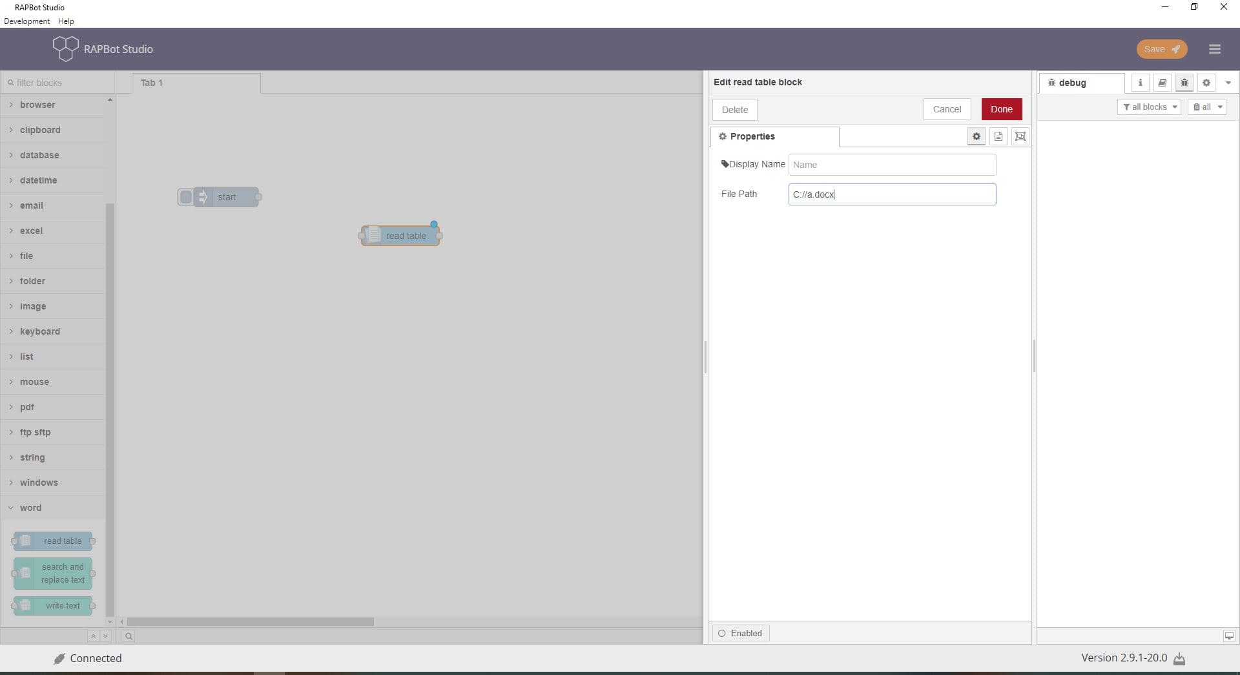Expand the list category
This screenshot has height=675, width=1240.
click(x=52, y=357)
